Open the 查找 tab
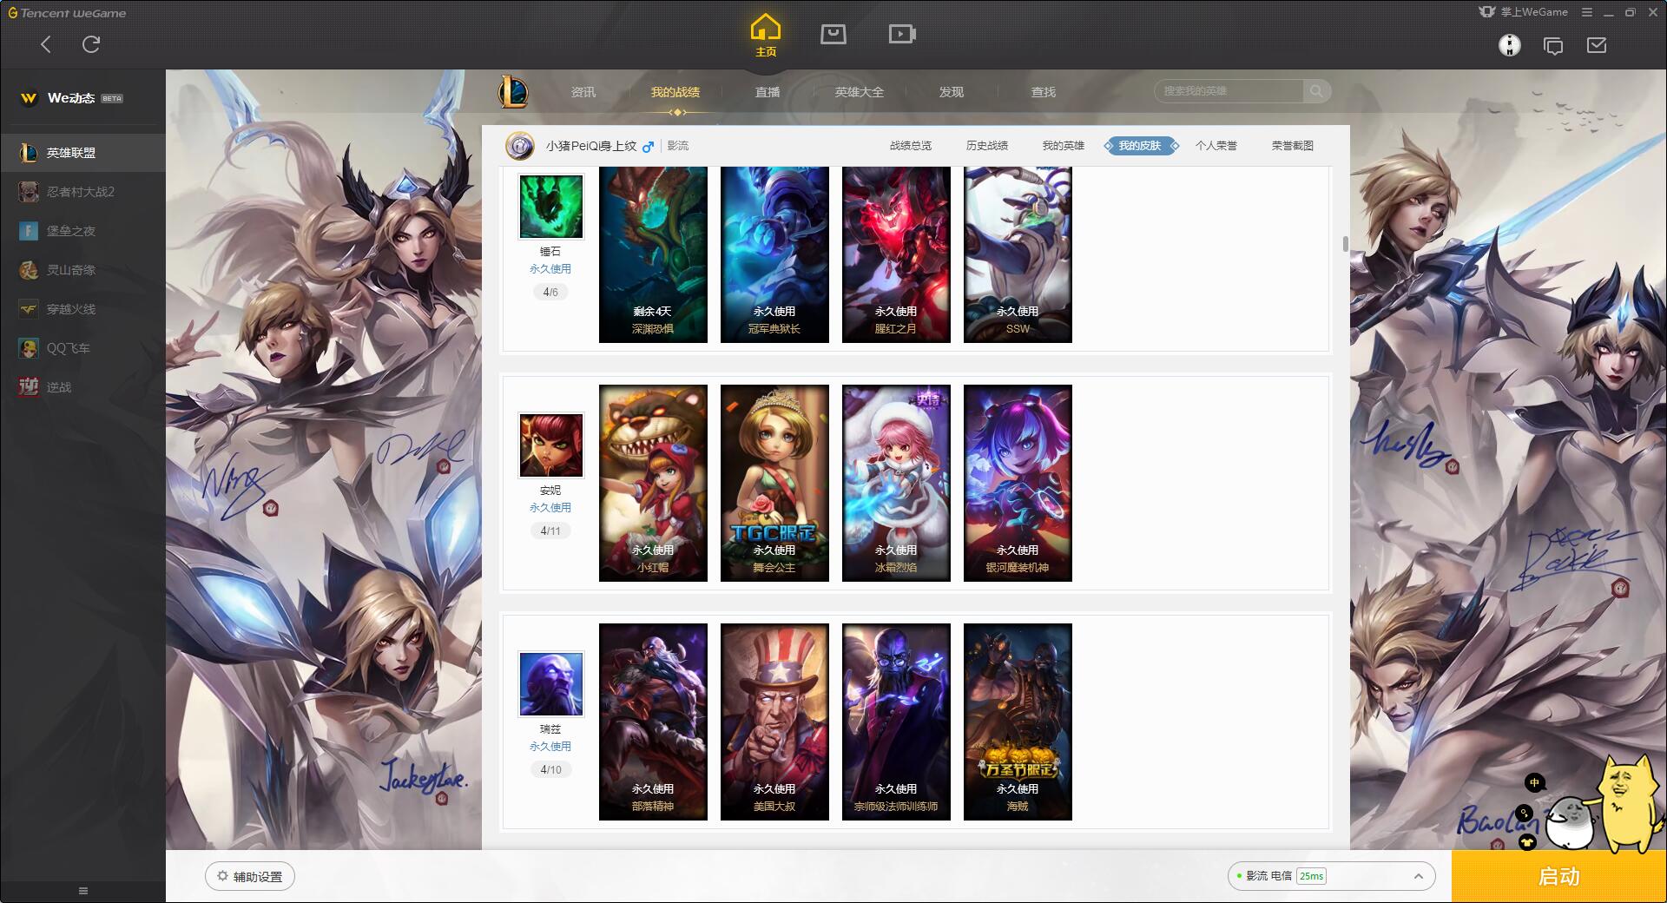This screenshot has width=1667, height=903. pyautogui.click(x=1044, y=92)
